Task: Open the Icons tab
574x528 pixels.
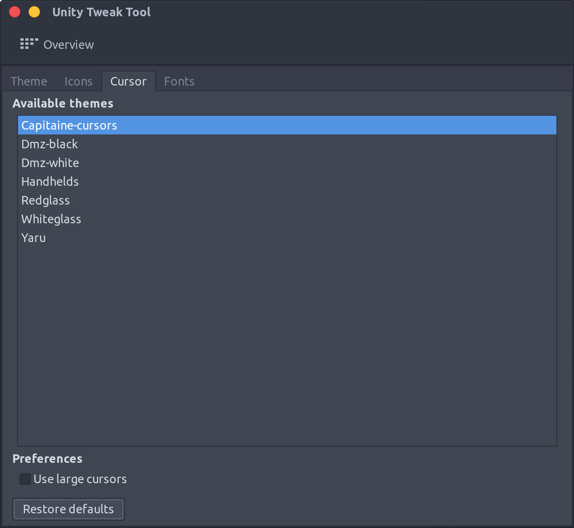Action: [78, 81]
